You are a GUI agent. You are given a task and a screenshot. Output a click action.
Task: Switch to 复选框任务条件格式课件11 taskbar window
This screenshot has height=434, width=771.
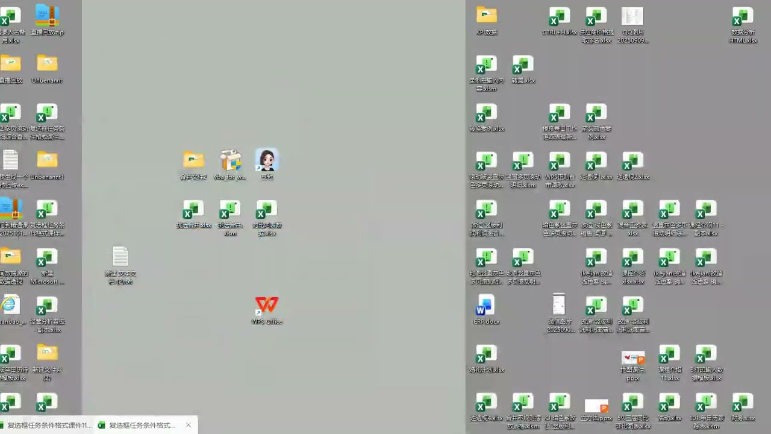pos(46,425)
